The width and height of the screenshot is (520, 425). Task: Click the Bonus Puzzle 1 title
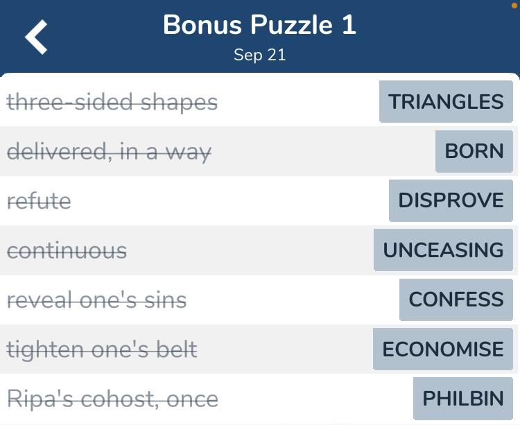click(x=259, y=26)
